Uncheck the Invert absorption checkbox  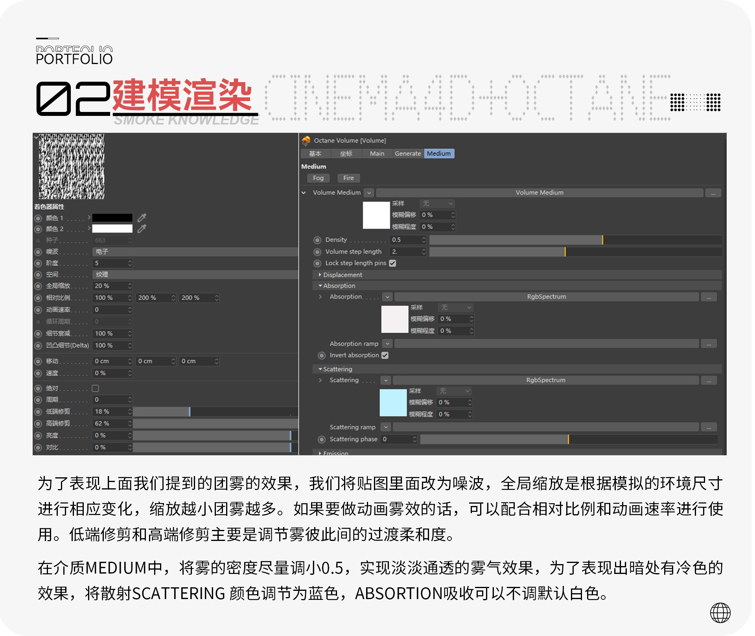click(385, 355)
